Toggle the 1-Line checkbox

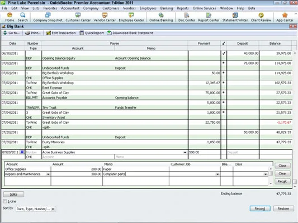coord(5,201)
